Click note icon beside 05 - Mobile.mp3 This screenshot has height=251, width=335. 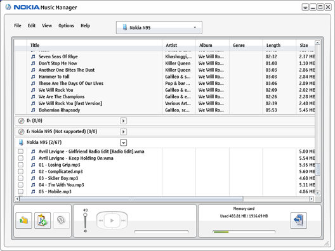click(x=33, y=191)
